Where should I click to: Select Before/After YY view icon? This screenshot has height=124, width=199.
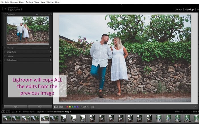tap(61, 107)
